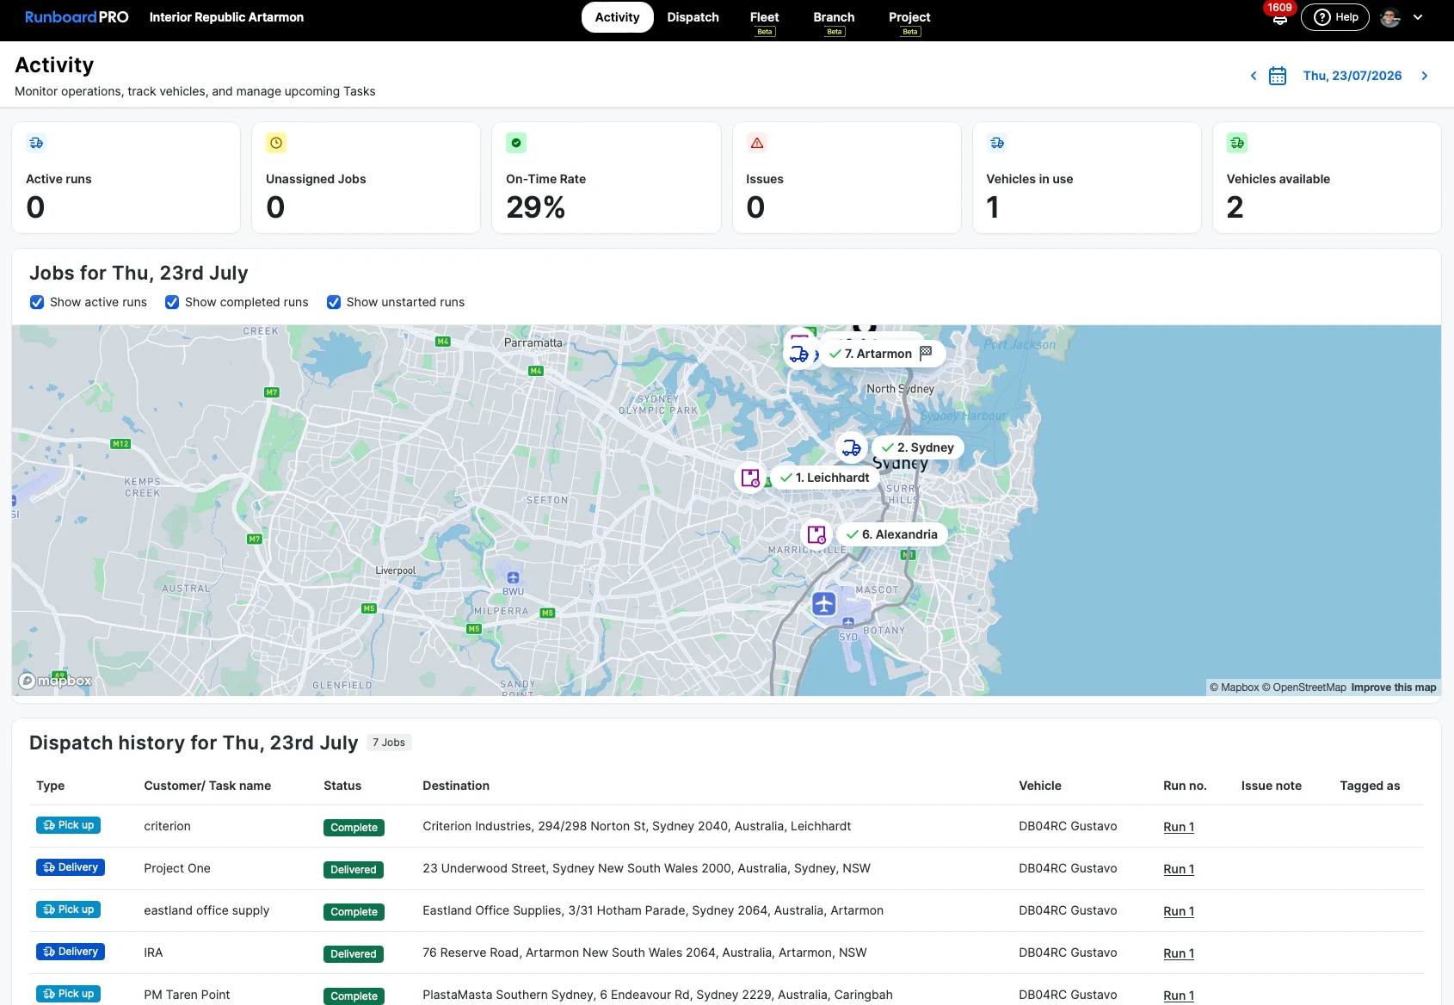
Task: Click the date Thu, 23/07/2026
Action: click(1352, 76)
